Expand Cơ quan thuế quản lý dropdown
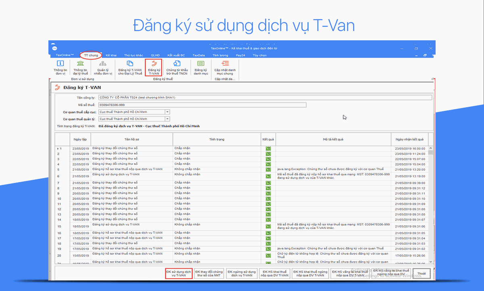Image resolution: width=484 pixels, height=291 pixels. click(x=167, y=119)
